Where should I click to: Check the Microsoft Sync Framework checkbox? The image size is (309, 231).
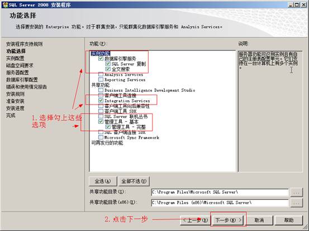[x=101, y=137]
